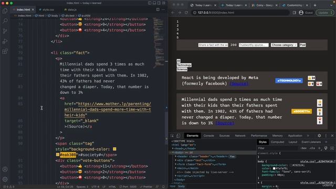The height and width of the screenshot is (189, 336).
Task: Switch to the Console tab in DevTools
Action: (209, 135)
